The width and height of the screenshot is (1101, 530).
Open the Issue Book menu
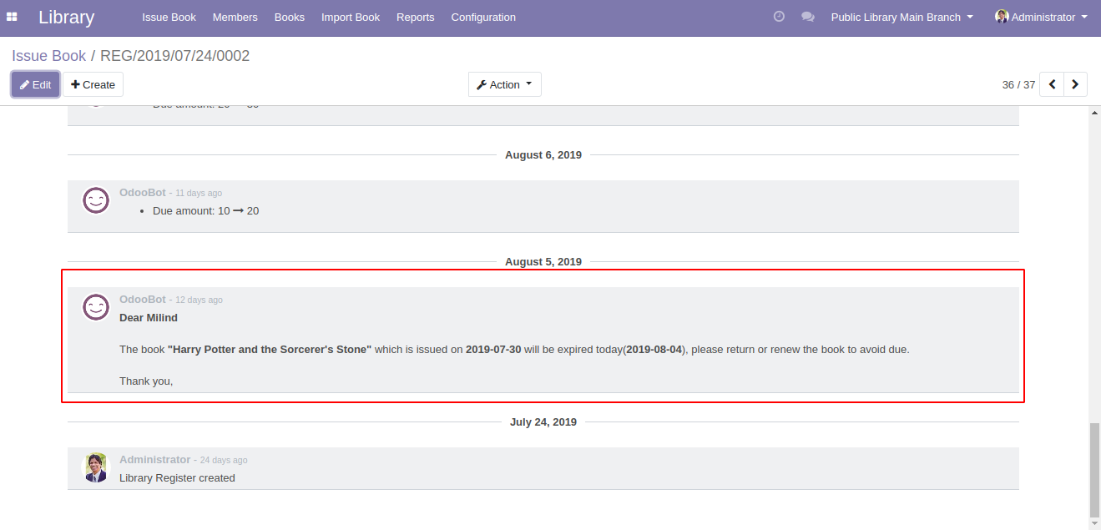169,17
